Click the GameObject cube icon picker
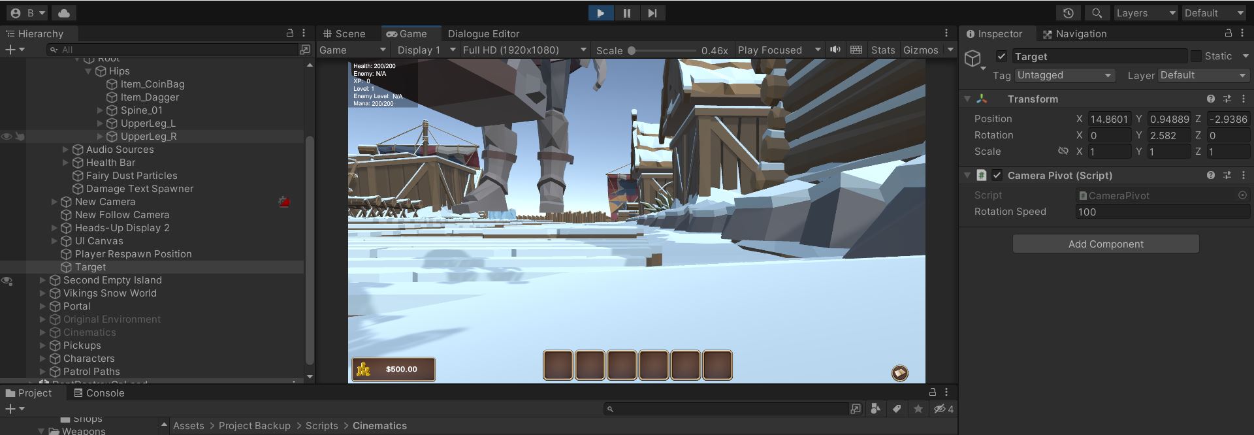The height and width of the screenshot is (435, 1254). [974, 59]
